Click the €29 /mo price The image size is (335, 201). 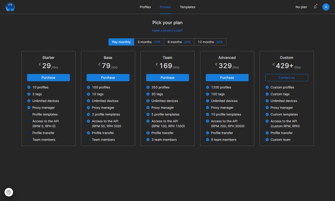pos(48,66)
